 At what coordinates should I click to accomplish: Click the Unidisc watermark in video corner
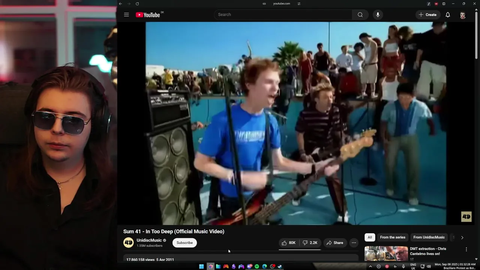click(466, 217)
